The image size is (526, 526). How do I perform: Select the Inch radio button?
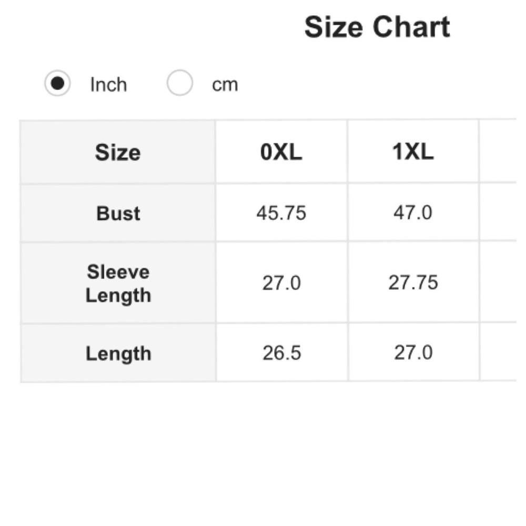point(57,84)
